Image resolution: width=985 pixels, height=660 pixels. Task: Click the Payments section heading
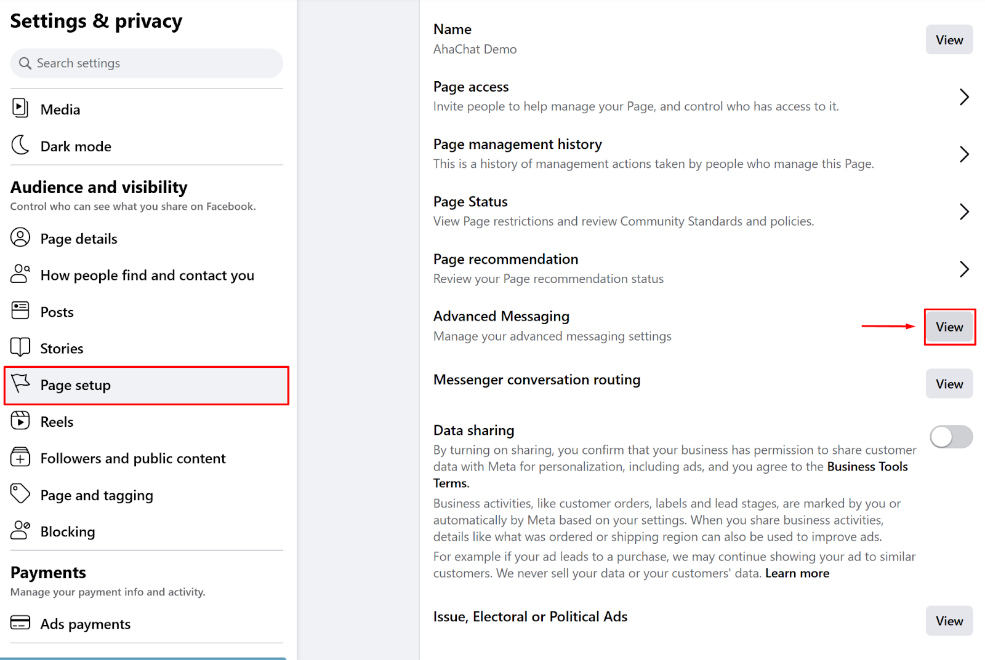pyautogui.click(x=48, y=573)
